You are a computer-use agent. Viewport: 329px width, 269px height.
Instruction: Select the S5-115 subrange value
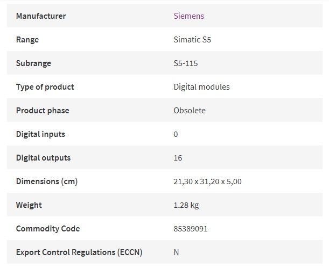coord(186,63)
